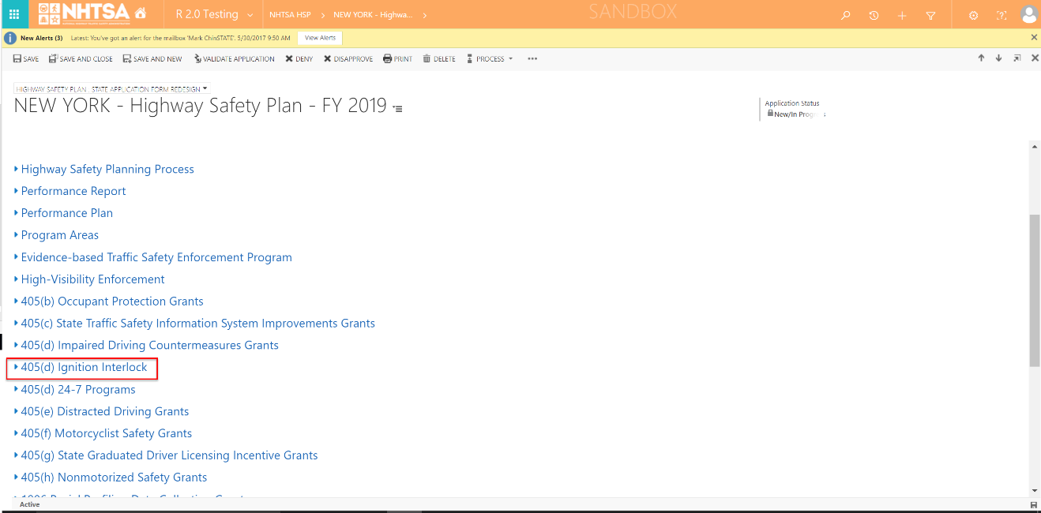Image resolution: width=1041 pixels, height=513 pixels.
Task: Expand 405(g) State Graduated Driver Licensing
Action: point(166,456)
